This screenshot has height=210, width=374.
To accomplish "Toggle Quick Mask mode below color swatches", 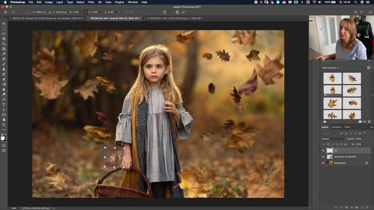I will click(4, 145).
